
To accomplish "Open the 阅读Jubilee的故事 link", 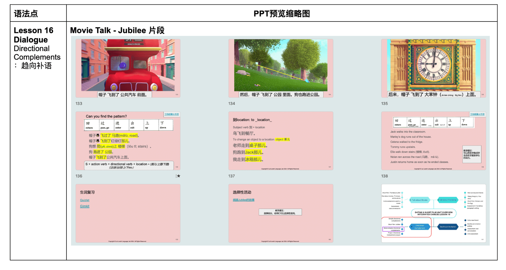I will (244, 200).
